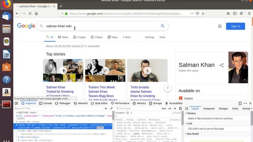Open the Firefox Library icon
The image size is (253, 142).
tap(228, 13)
